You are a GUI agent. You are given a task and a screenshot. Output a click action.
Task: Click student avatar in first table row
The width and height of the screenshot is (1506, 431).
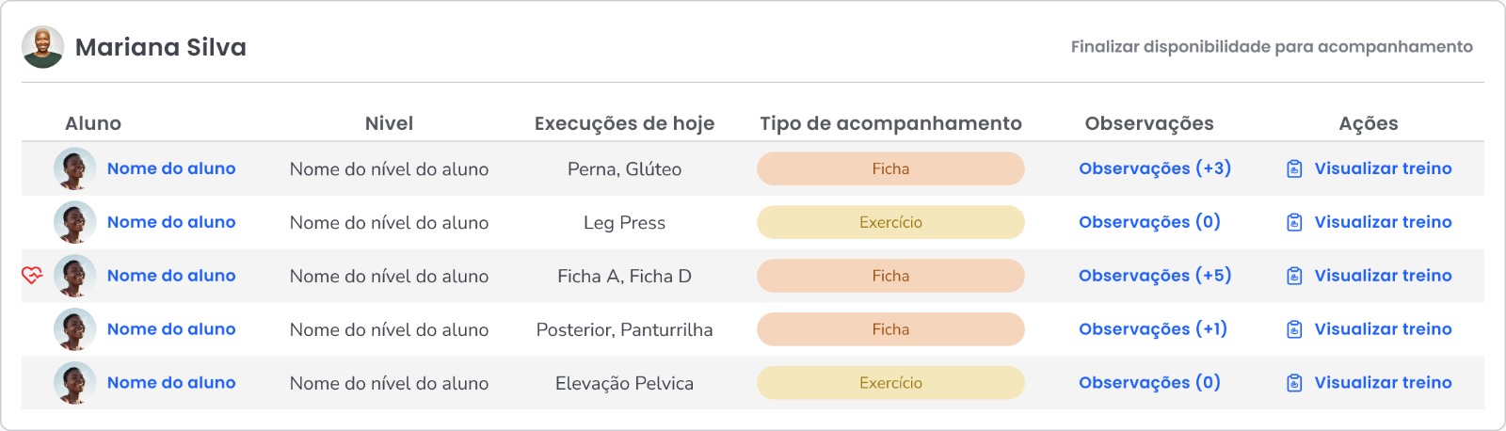(x=74, y=168)
